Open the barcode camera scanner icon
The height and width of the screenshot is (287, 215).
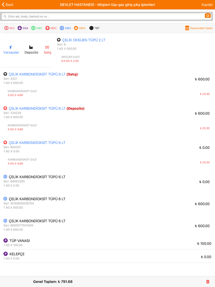click(208, 16)
